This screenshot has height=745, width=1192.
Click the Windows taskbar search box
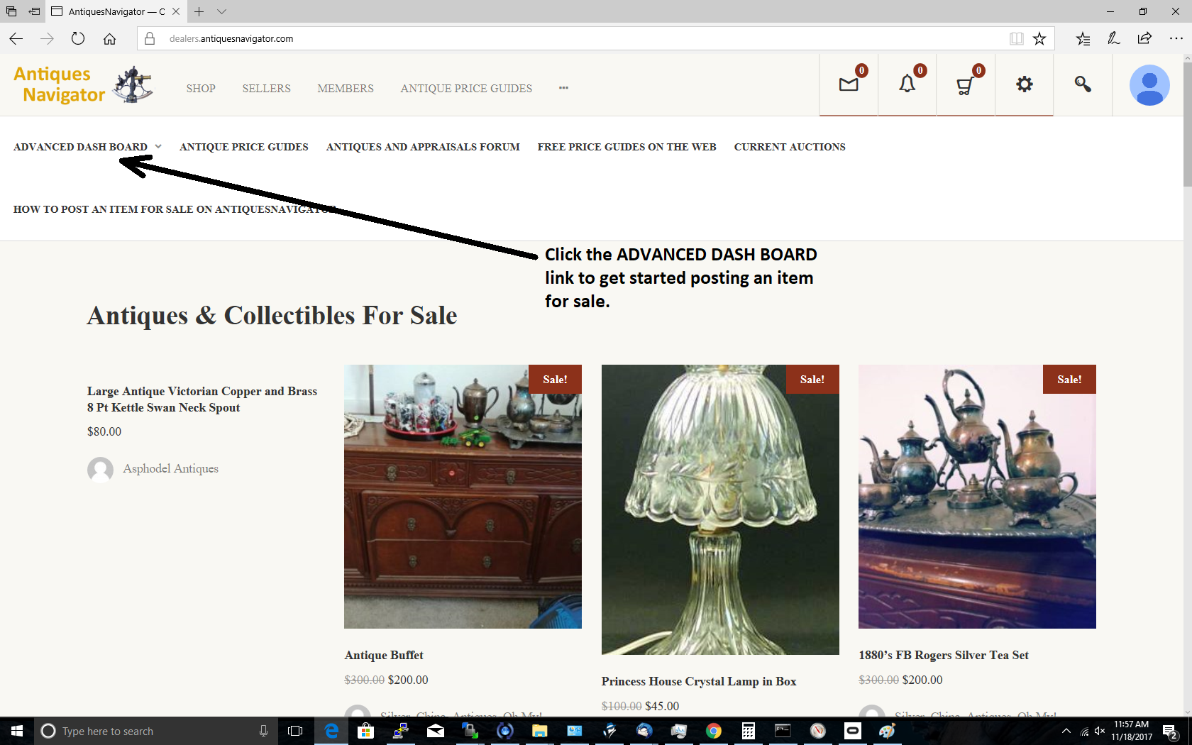[x=142, y=731]
